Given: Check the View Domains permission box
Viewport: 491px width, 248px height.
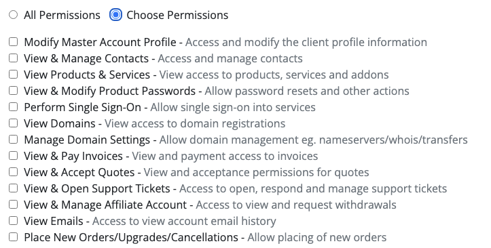Looking at the screenshot, I should click(x=13, y=123).
